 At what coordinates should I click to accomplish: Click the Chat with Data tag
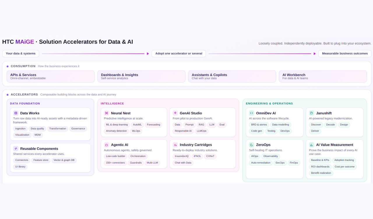point(183,163)
